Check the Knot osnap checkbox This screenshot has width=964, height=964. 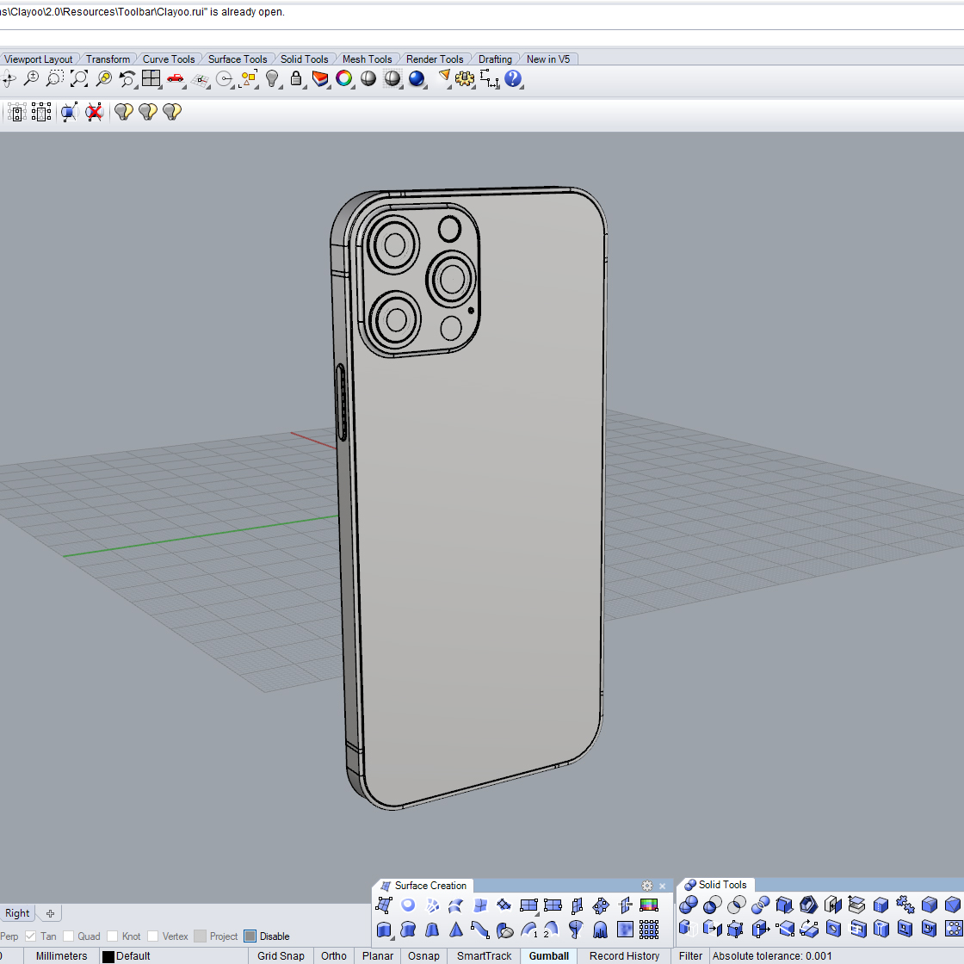tap(113, 936)
